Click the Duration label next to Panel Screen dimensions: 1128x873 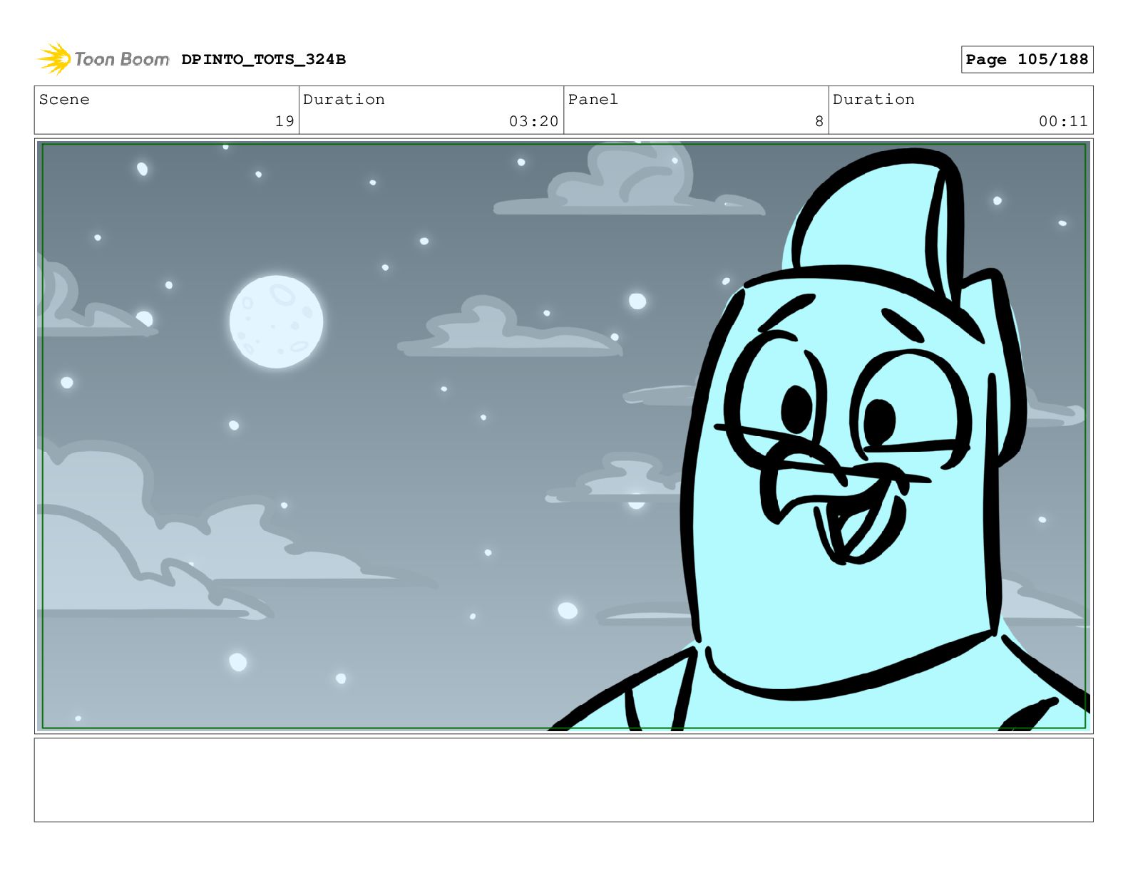point(873,100)
